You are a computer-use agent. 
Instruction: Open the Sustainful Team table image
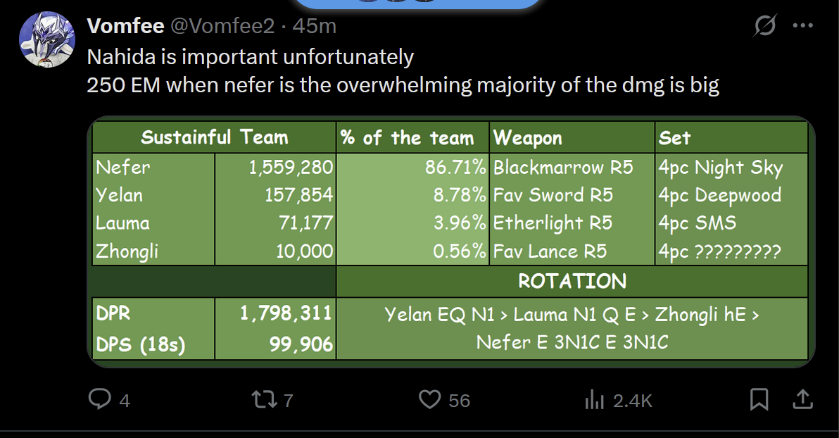[x=450, y=242]
